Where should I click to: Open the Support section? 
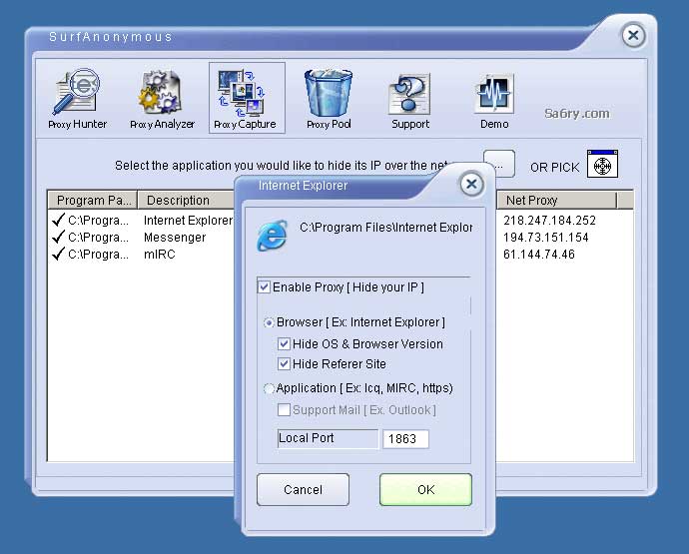pyautogui.click(x=410, y=99)
